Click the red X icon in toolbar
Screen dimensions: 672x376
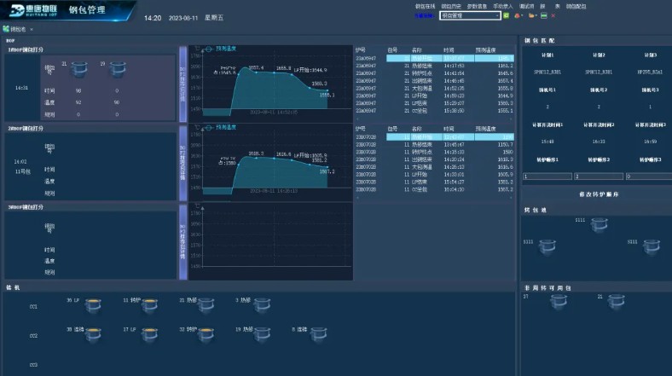(x=553, y=15)
